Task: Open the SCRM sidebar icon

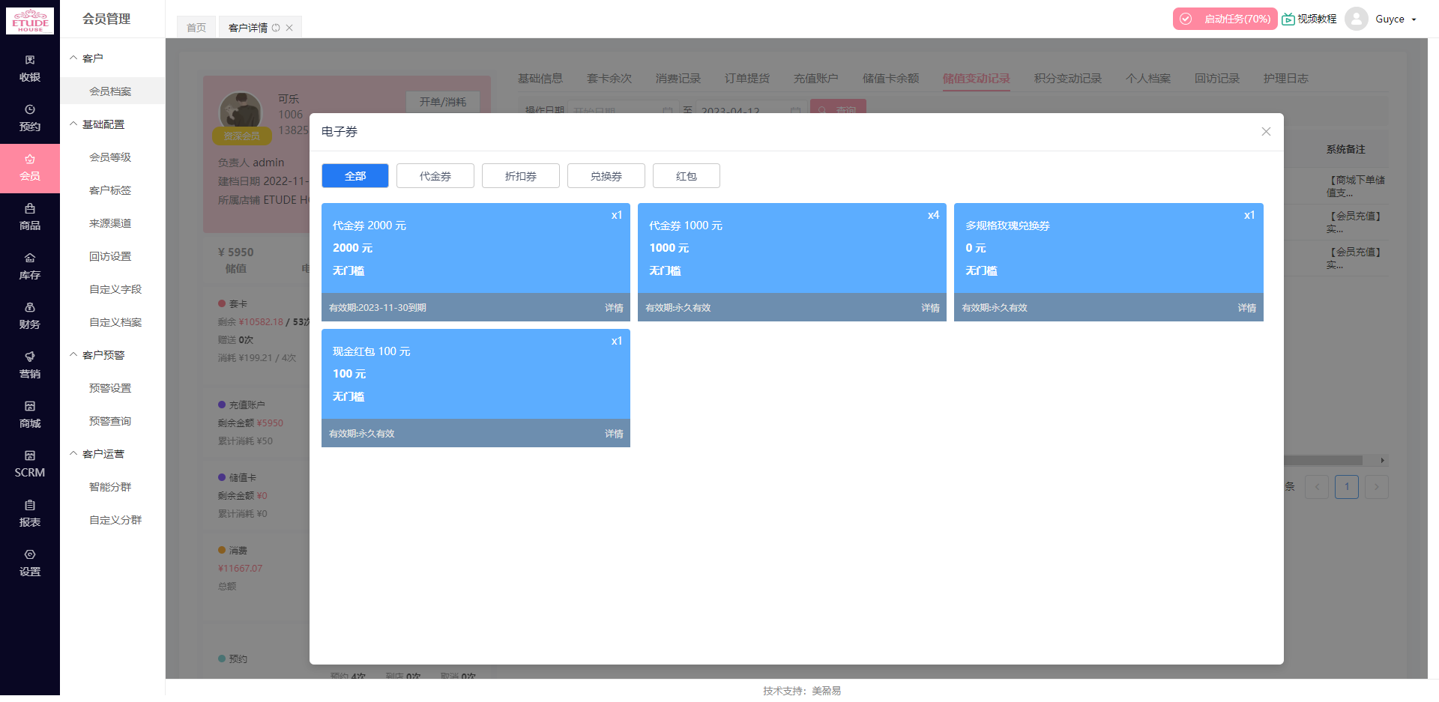Action: tap(30, 465)
